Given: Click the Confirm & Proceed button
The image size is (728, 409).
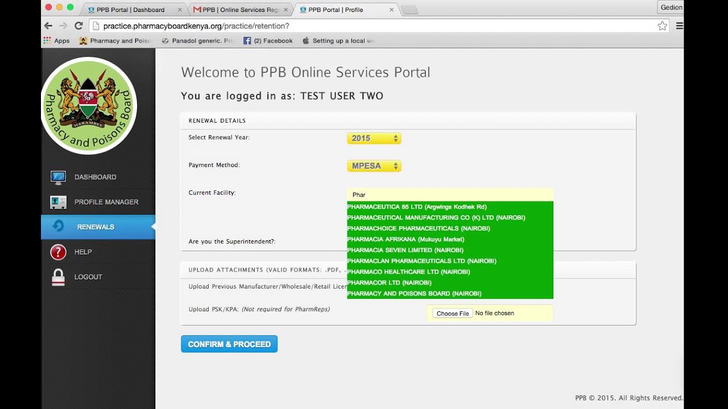Looking at the screenshot, I should coord(229,344).
